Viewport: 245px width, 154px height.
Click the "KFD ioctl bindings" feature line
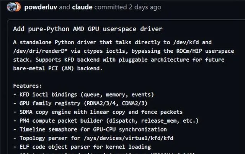(x=83, y=94)
